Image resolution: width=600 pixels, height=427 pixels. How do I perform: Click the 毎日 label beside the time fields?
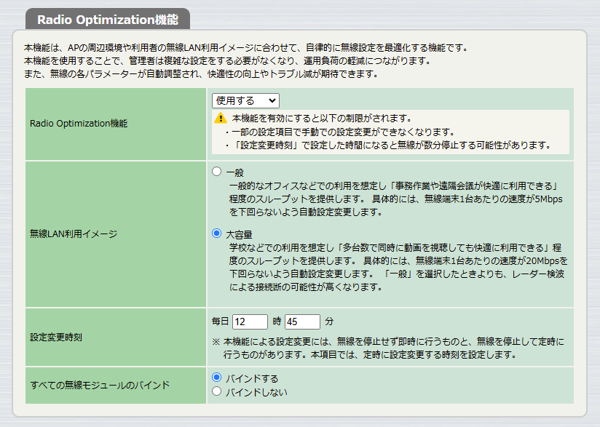pos(218,320)
